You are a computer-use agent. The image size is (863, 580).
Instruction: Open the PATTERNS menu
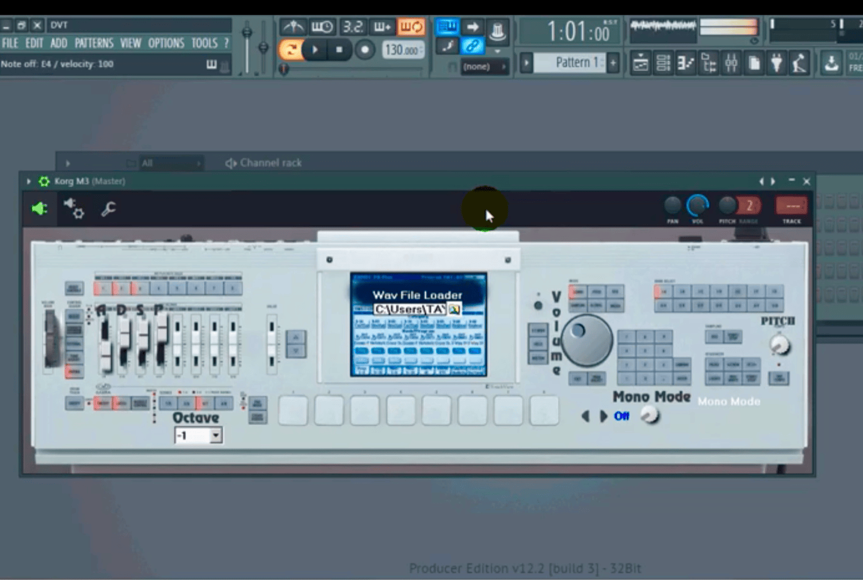tap(94, 43)
